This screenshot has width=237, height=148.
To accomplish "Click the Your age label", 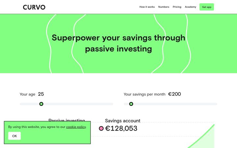I will [27, 94].
